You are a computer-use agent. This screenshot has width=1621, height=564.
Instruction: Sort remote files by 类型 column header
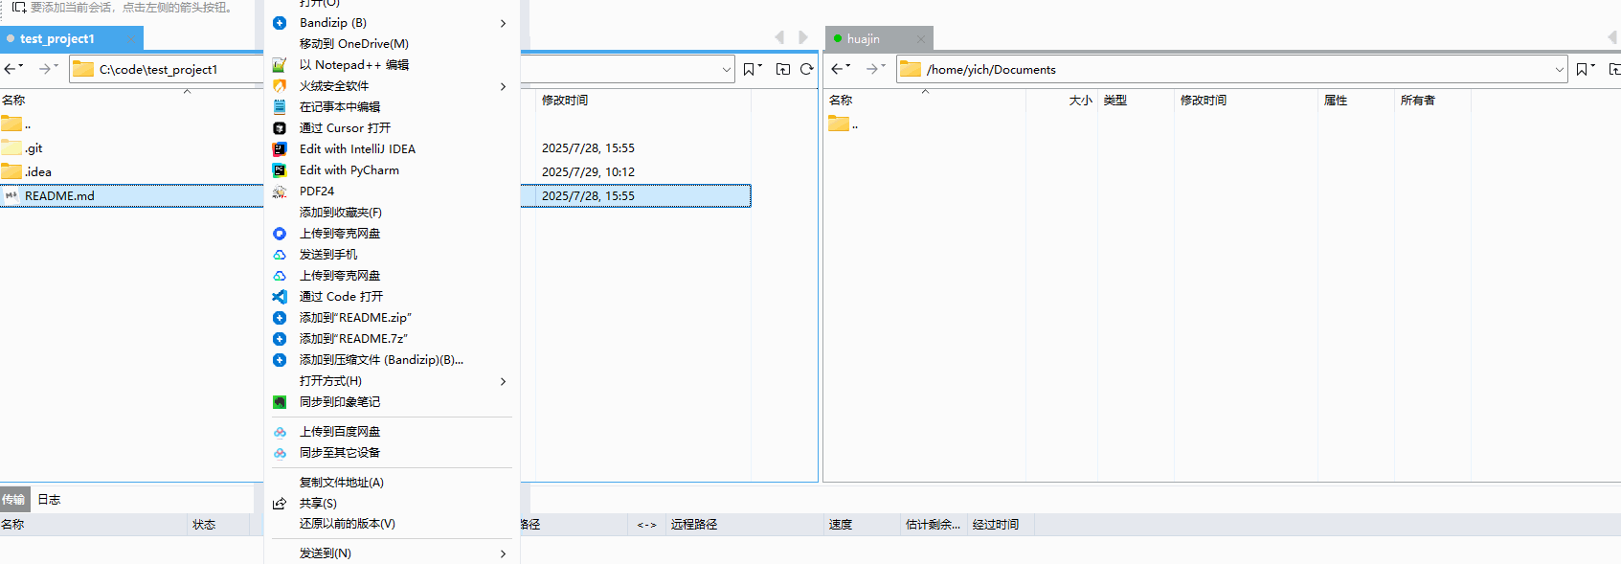coord(1114,101)
